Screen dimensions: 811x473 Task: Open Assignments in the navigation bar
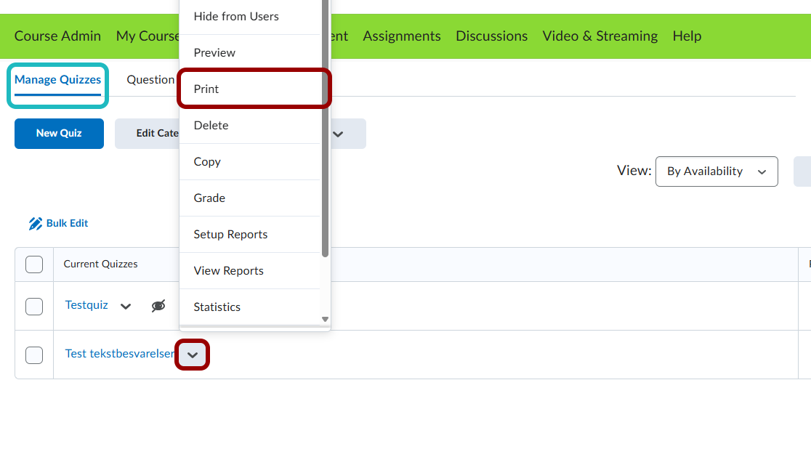pos(401,36)
